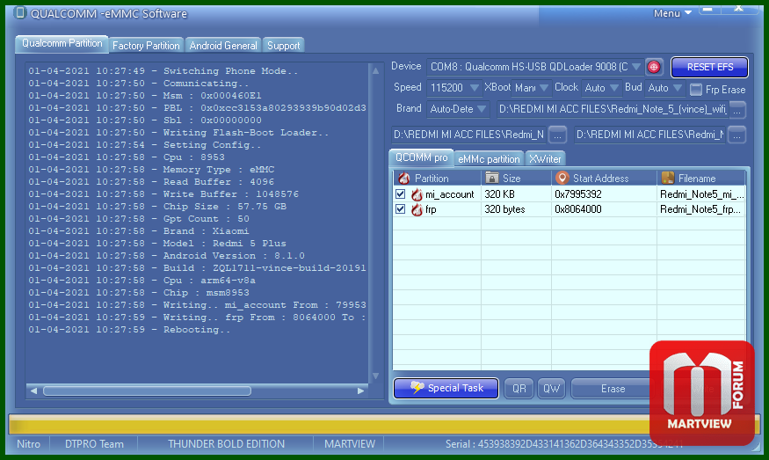Screen dimensions: 769x460
Task: Click the Special Task button
Action: pos(446,389)
